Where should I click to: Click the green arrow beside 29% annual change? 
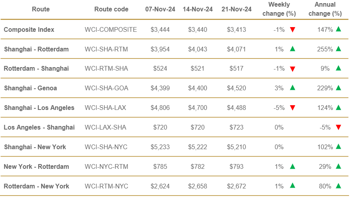point(338,166)
